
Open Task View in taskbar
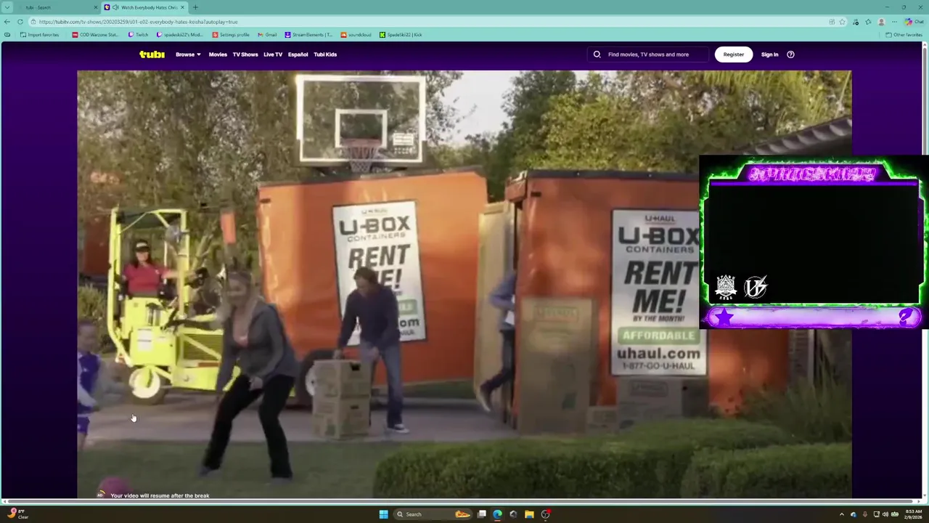pyautogui.click(x=481, y=514)
